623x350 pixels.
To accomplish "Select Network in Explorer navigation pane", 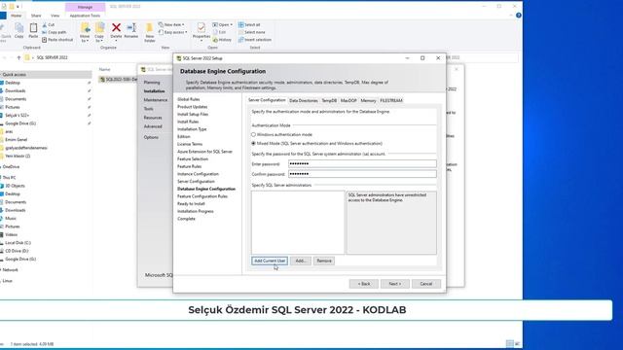I will click(x=10, y=270).
